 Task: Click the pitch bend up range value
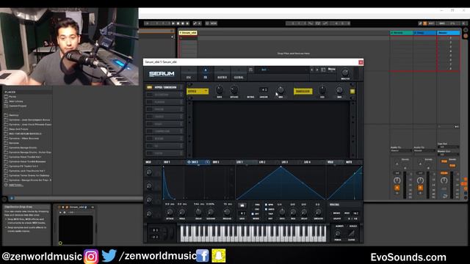(x=155, y=230)
